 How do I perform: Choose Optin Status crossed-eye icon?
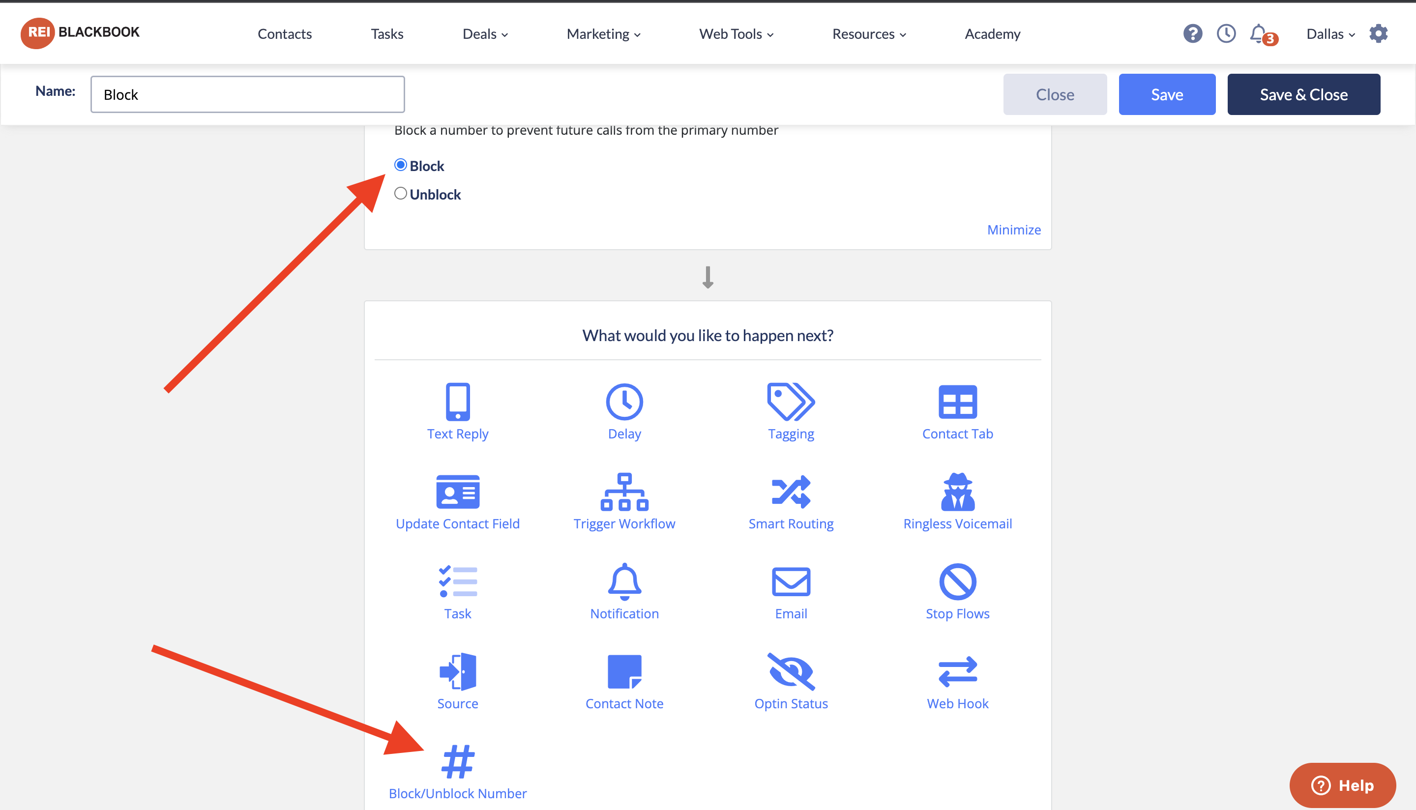pyautogui.click(x=791, y=671)
